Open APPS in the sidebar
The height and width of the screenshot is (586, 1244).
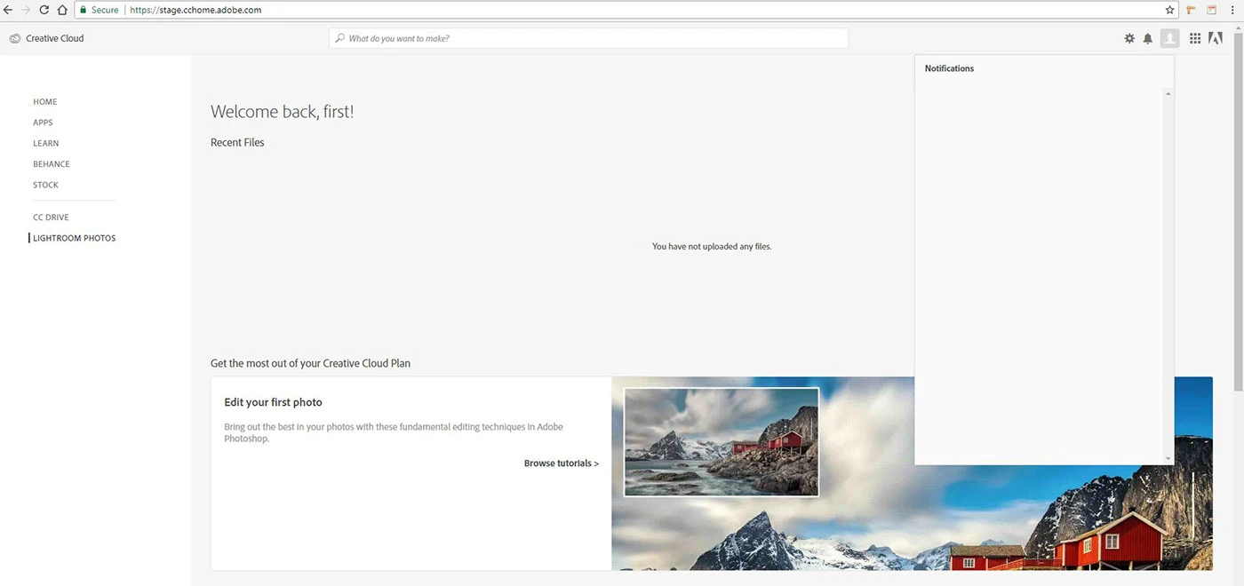pyautogui.click(x=43, y=123)
